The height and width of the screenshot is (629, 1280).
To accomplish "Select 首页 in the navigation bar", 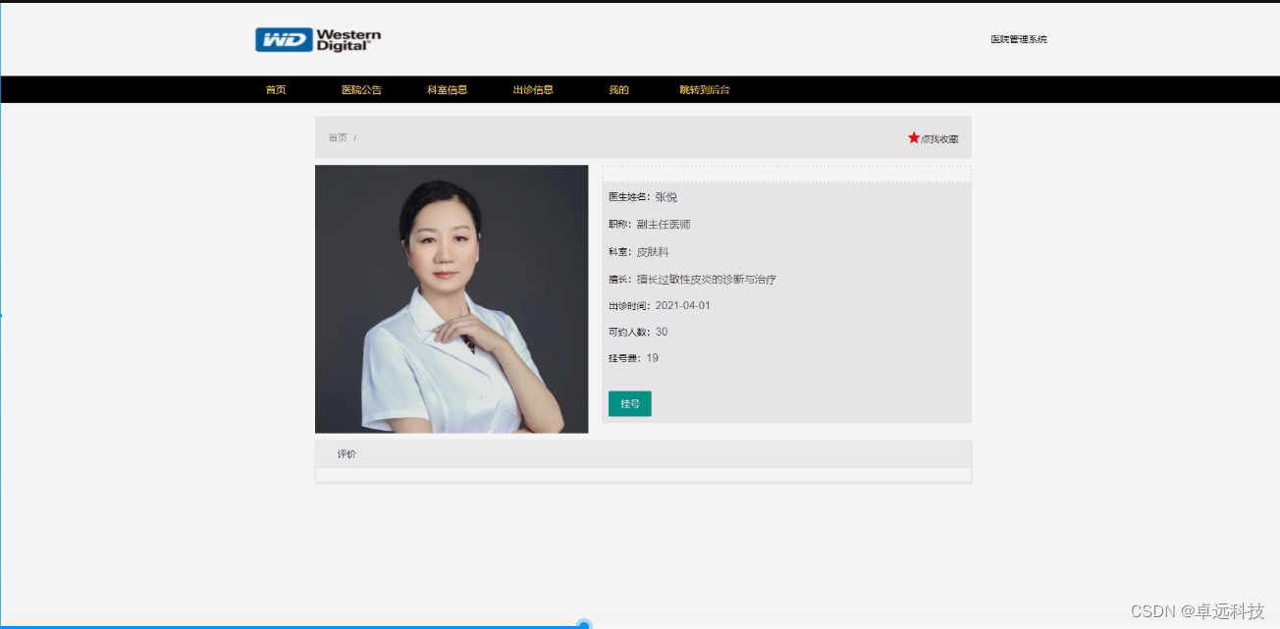I will pos(275,89).
